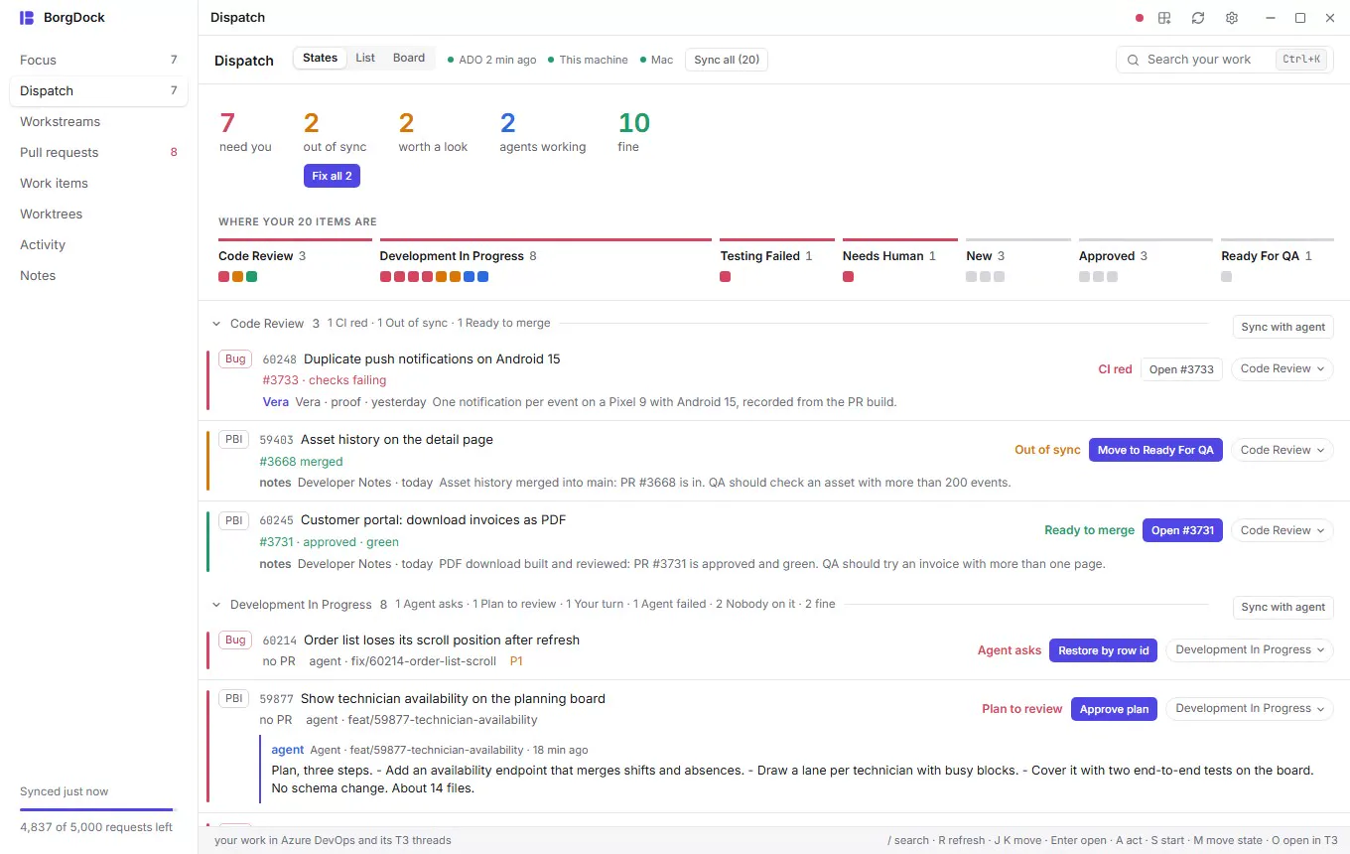
Task: Open Focus in the sidebar
Action: (x=98, y=60)
